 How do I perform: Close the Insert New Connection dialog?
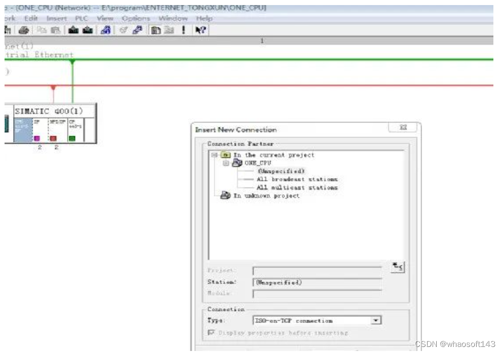point(403,127)
